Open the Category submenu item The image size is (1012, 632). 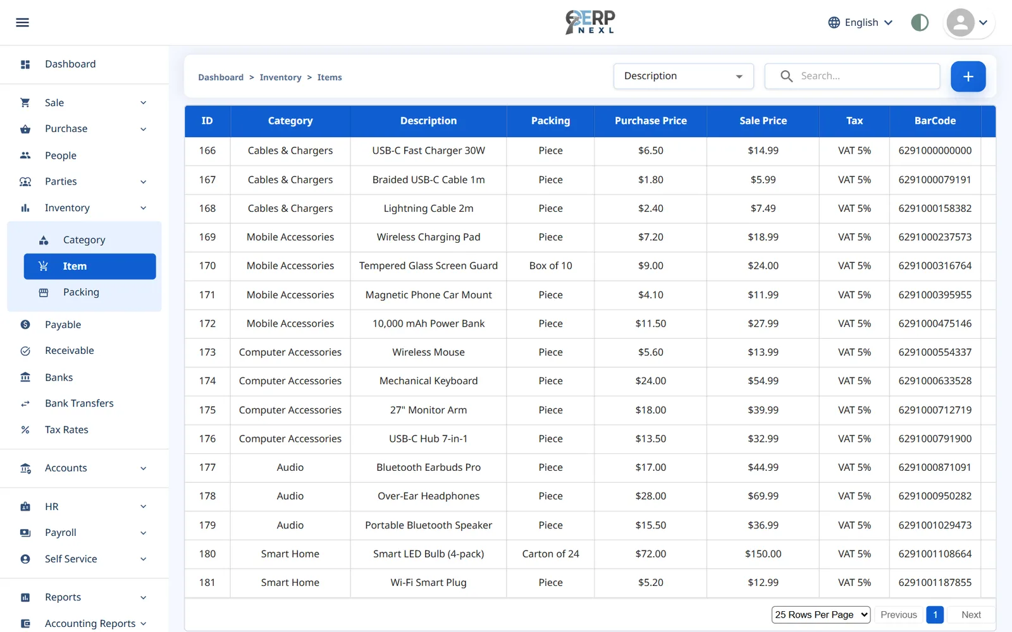pyautogui.click(x=84, y=240)
